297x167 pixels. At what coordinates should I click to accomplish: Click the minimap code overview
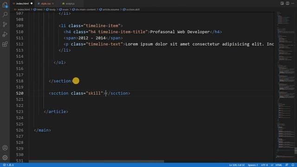tap(286, 85)
